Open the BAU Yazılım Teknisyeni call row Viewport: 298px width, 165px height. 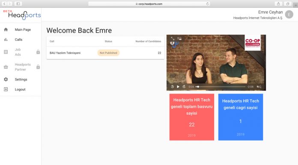click(105, 53)
